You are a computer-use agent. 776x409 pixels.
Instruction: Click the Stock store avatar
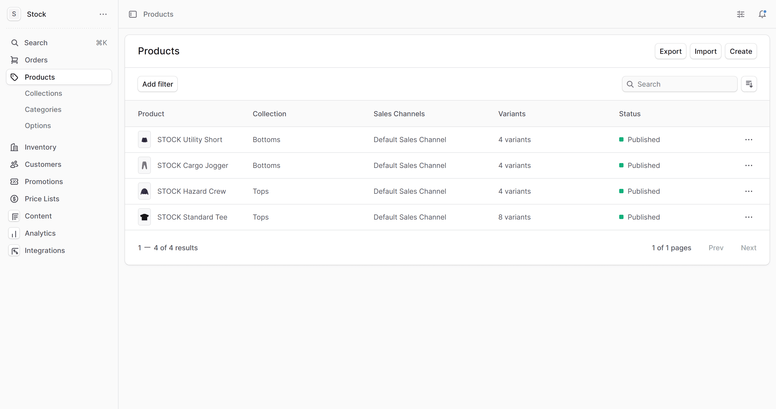(x=14, y=14)
